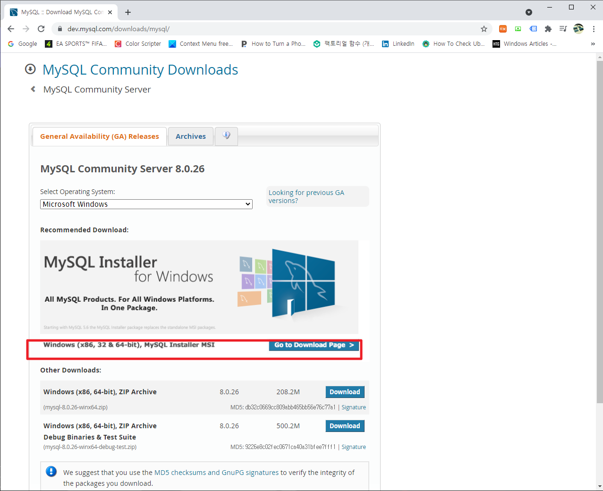
Task: Open the MySQL Community Downloads heading link
Action: coord(140,70)
